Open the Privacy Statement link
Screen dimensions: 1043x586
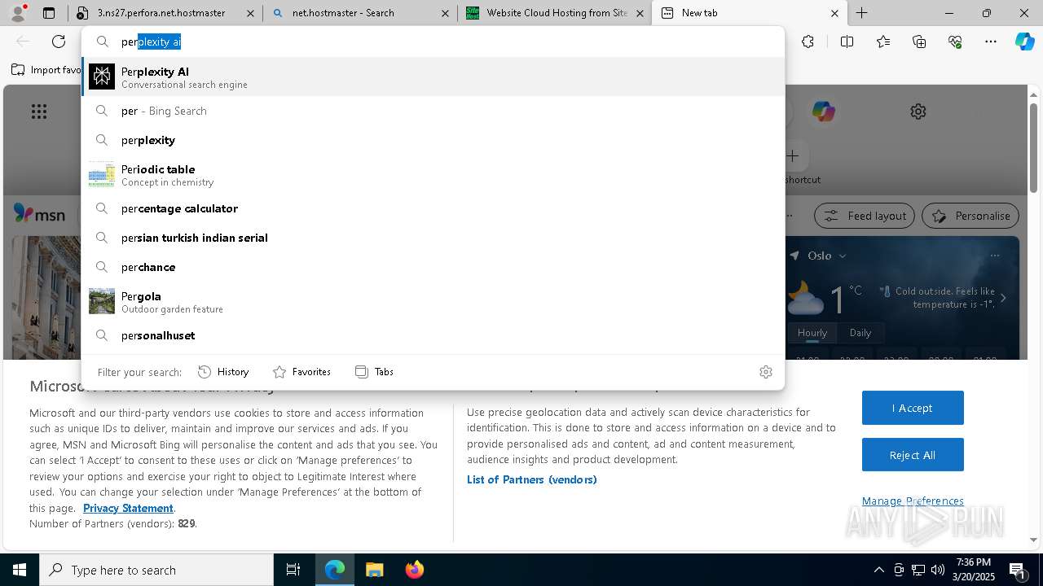pos(128,508)
